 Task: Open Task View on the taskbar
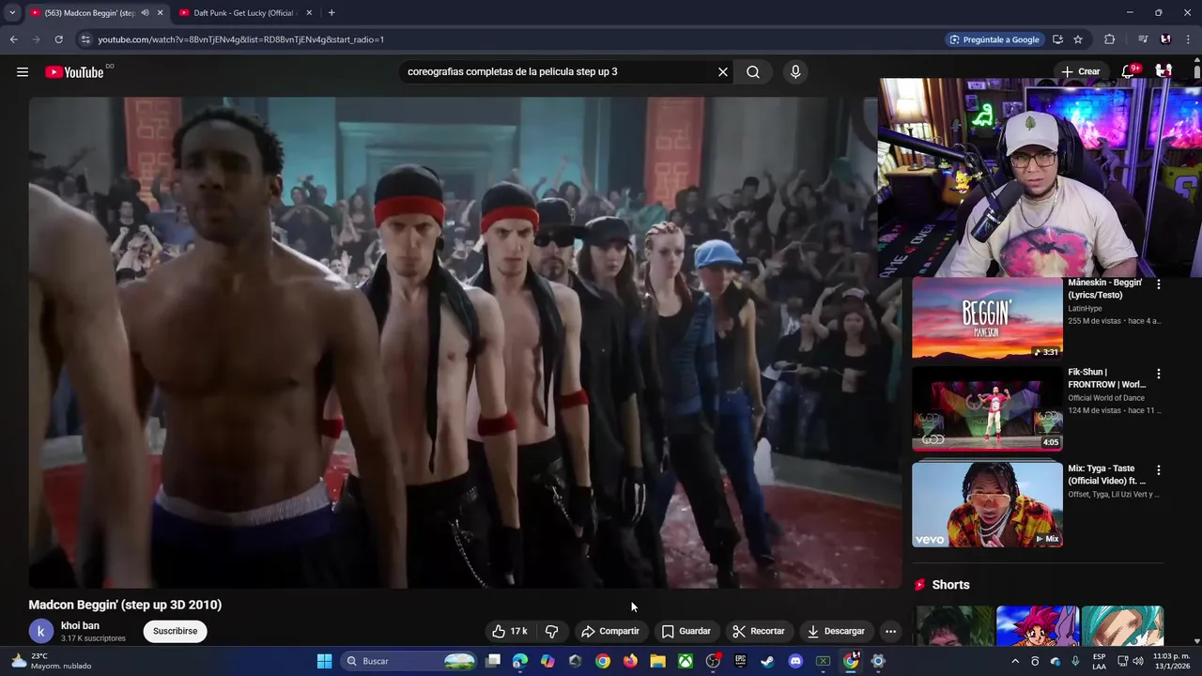point(493,661)
